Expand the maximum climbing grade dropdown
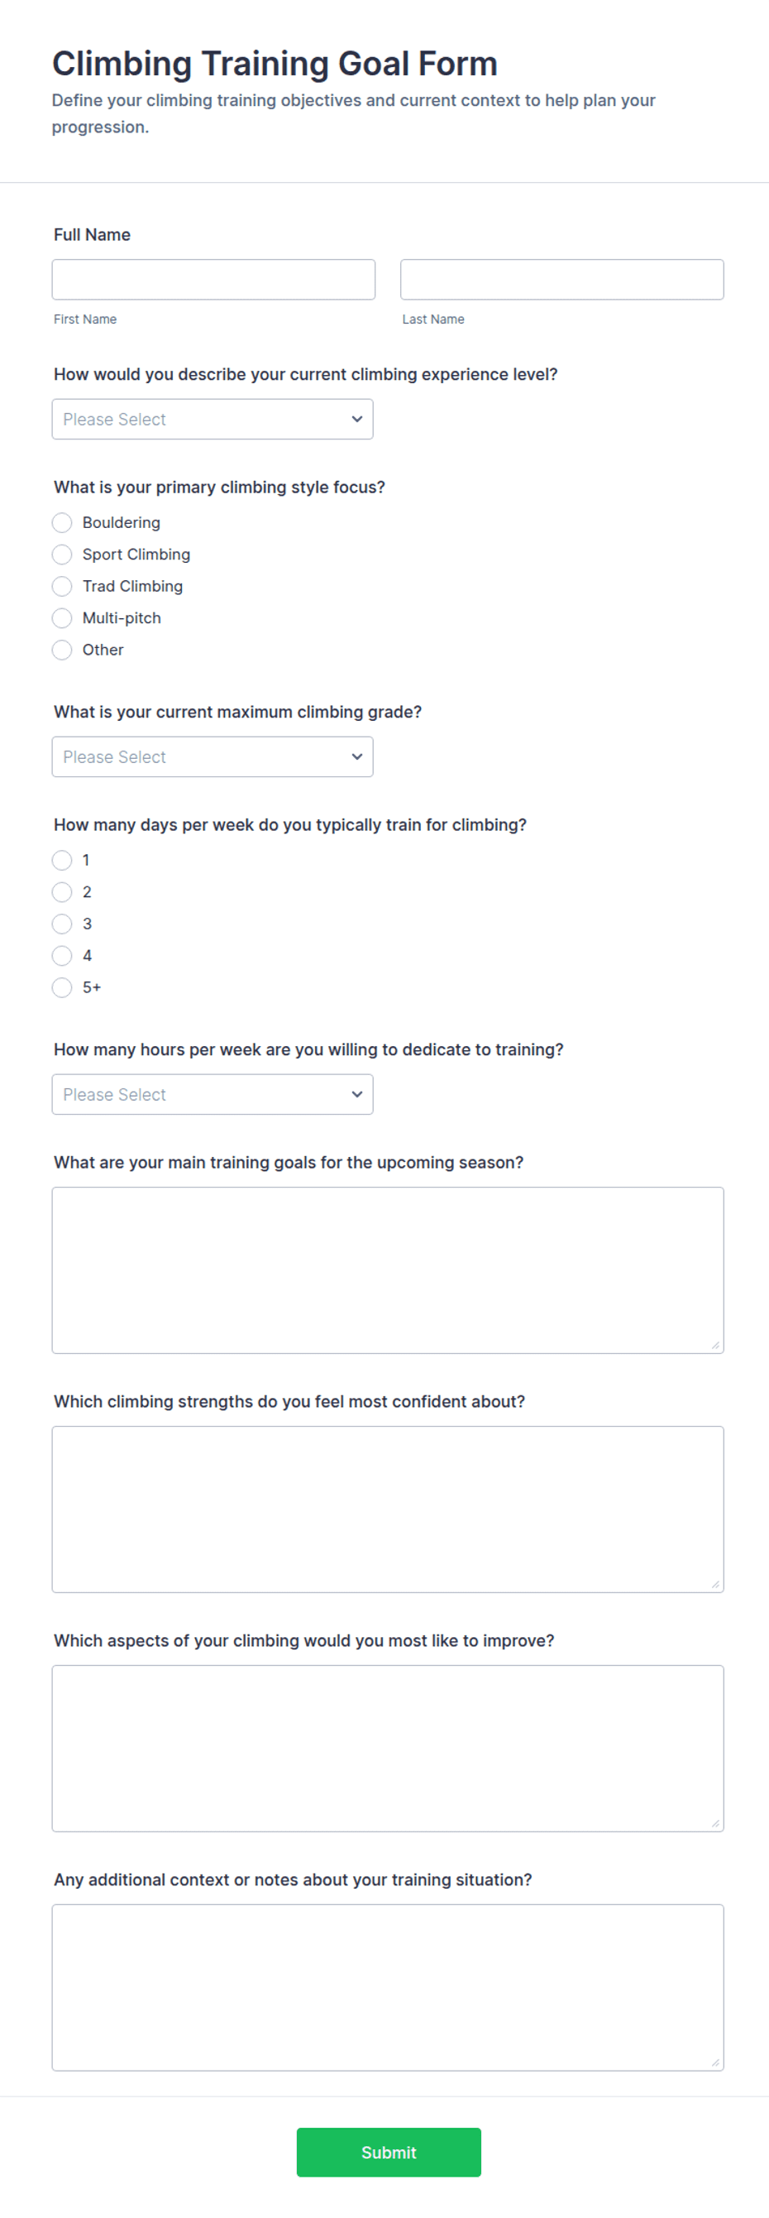This screenshot has height=2218, width=769. (x=213, y=756)
